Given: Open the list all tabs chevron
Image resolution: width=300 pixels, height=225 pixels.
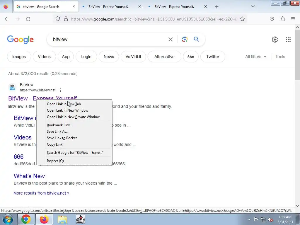Looking at the screenshot, I should click(x=253, y=7).
